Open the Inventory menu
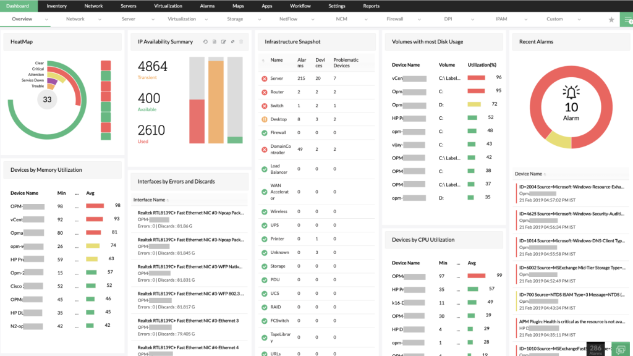Viewport: 633px width, 356px height. coord(56,6)
